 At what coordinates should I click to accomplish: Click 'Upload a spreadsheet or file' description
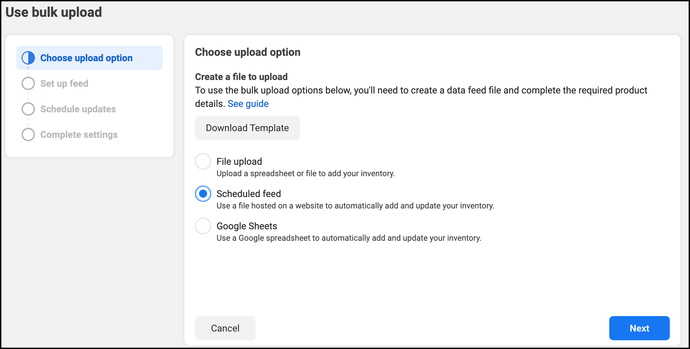pyautogui.click(x=306, y=173)
